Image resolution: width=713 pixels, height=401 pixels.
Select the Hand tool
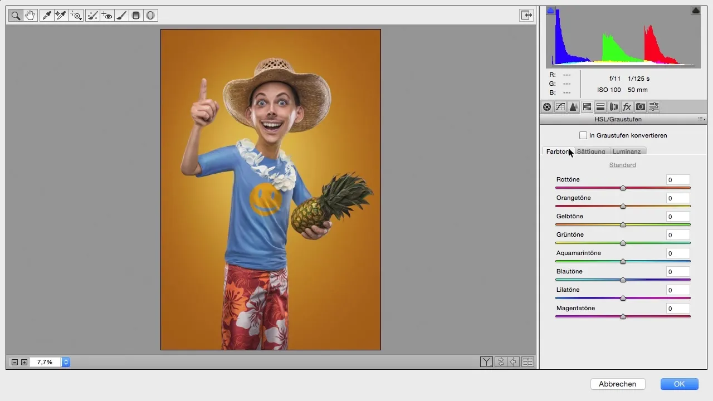point(30,16)
